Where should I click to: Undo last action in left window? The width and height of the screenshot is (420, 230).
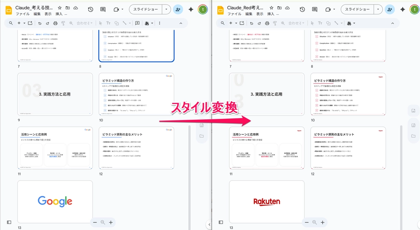click(40, 23)
